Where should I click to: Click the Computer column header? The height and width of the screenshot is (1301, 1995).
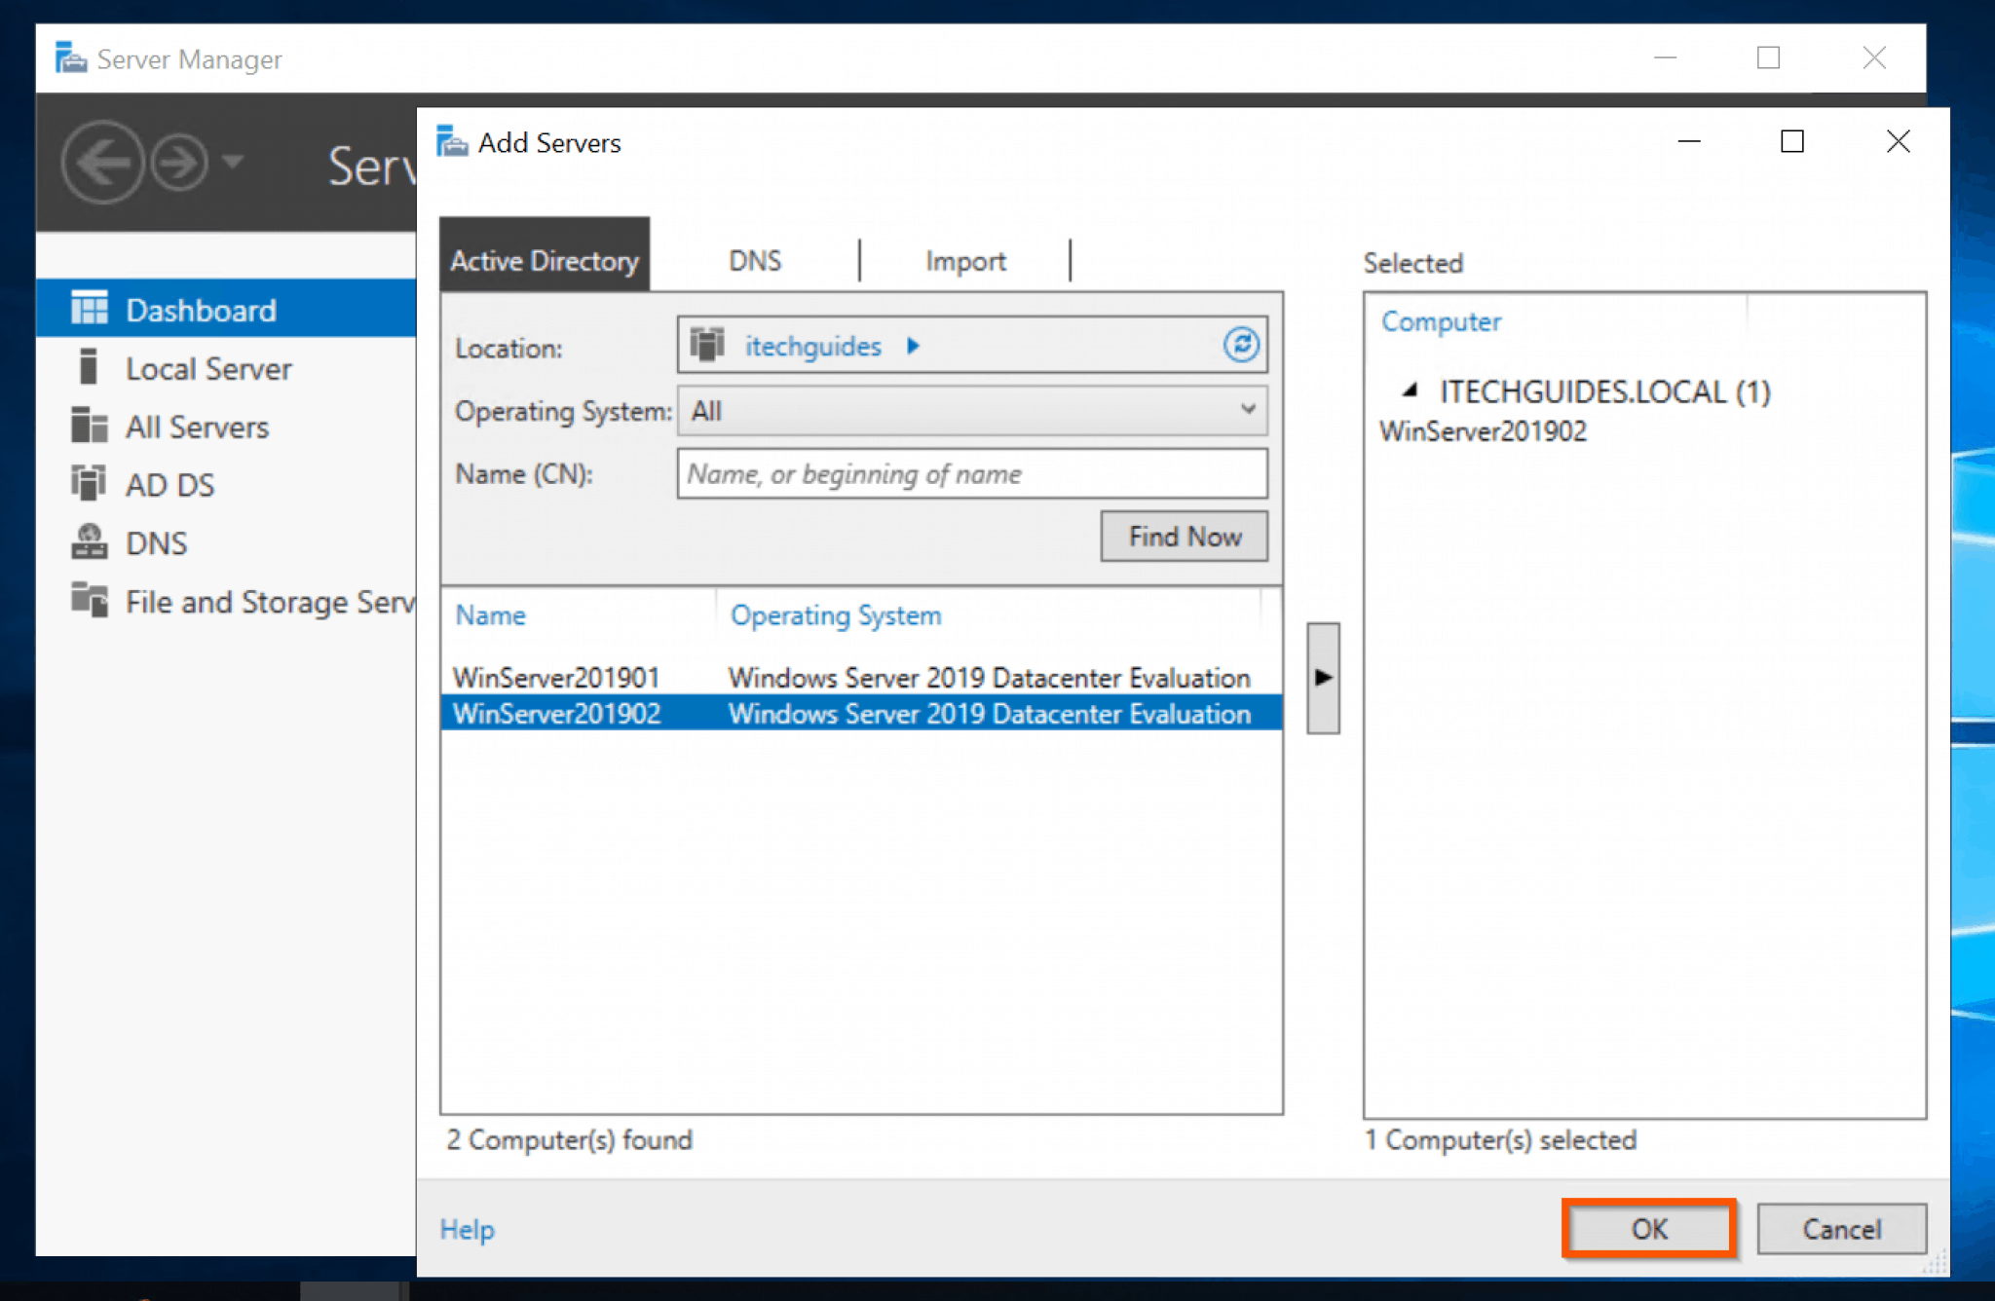(x=1441, y=321)
